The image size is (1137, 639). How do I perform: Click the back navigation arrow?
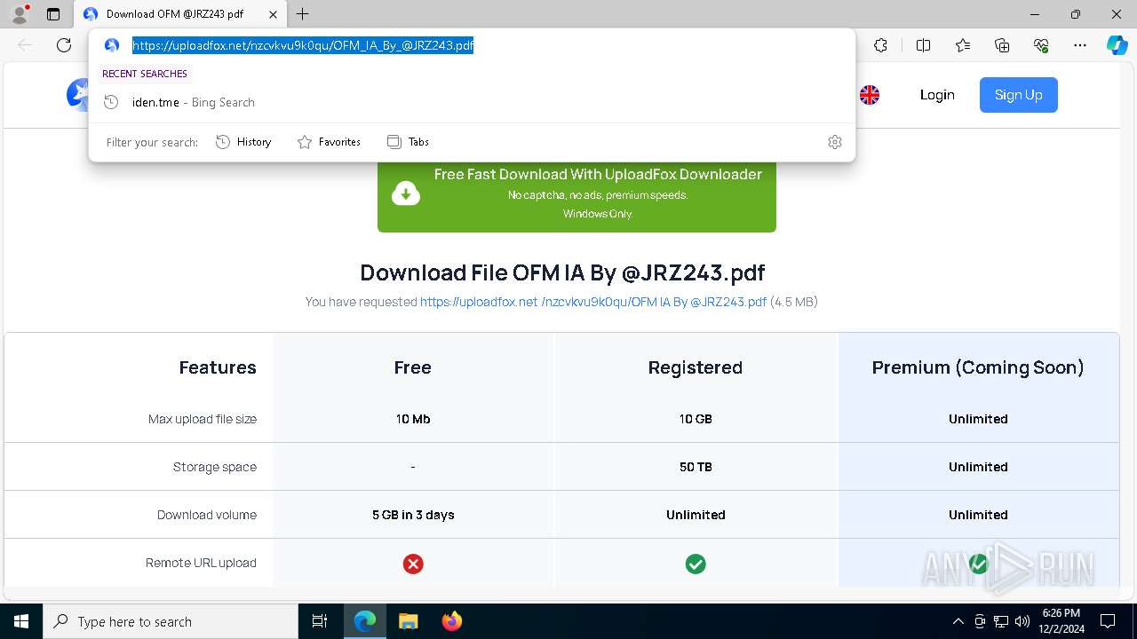(x=25, y=45)
